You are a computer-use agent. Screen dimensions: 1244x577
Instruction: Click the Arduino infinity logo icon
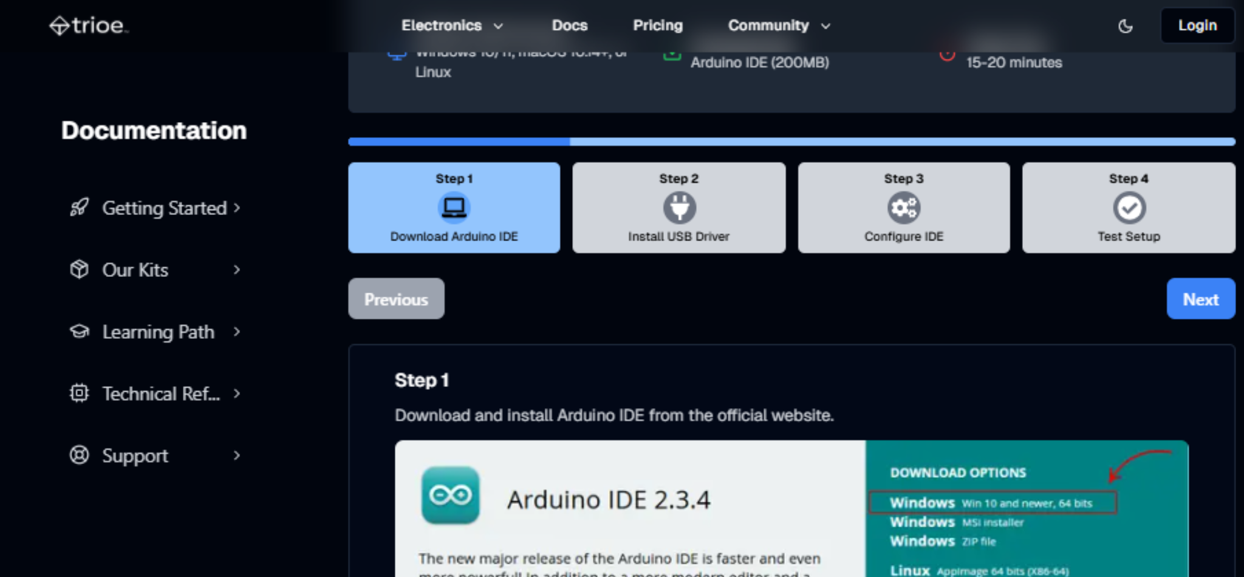(450, 495)
